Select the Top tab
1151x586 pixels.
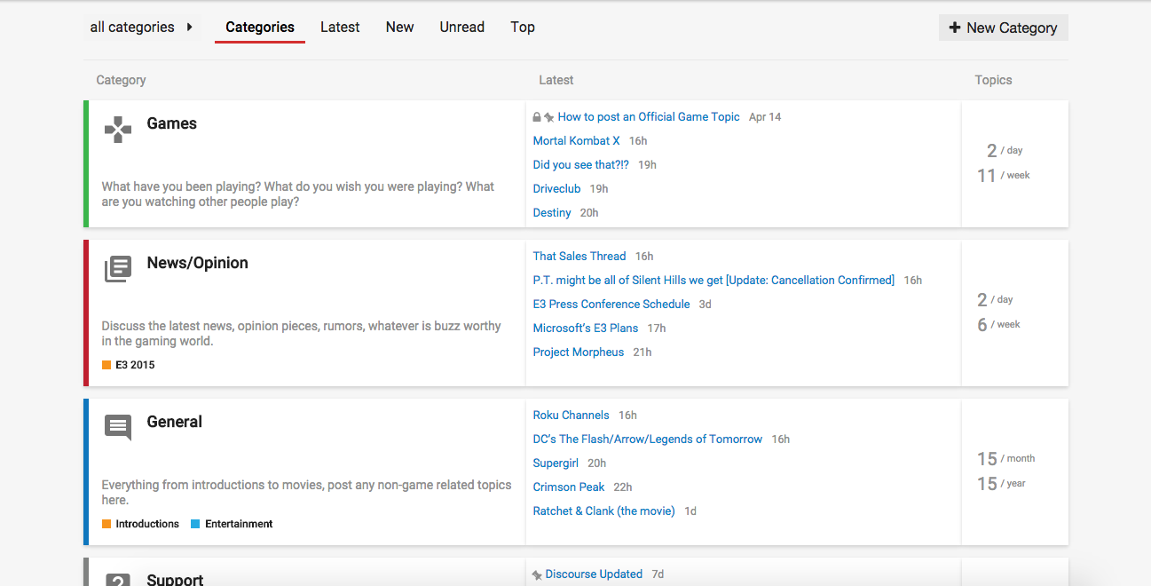click(x=523, y=28)
